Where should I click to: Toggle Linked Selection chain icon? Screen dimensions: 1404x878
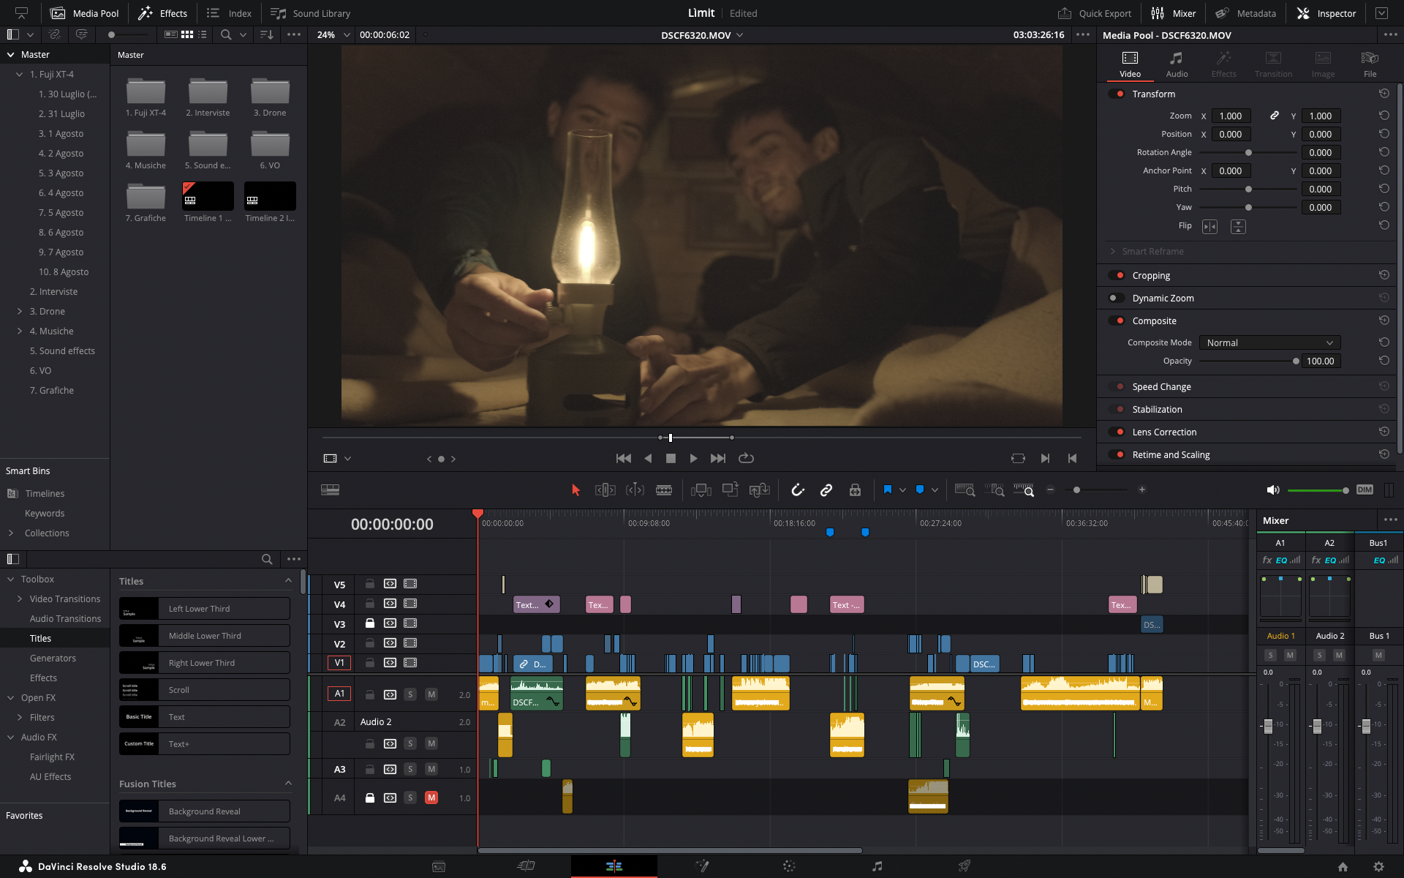tap(826, 490)
